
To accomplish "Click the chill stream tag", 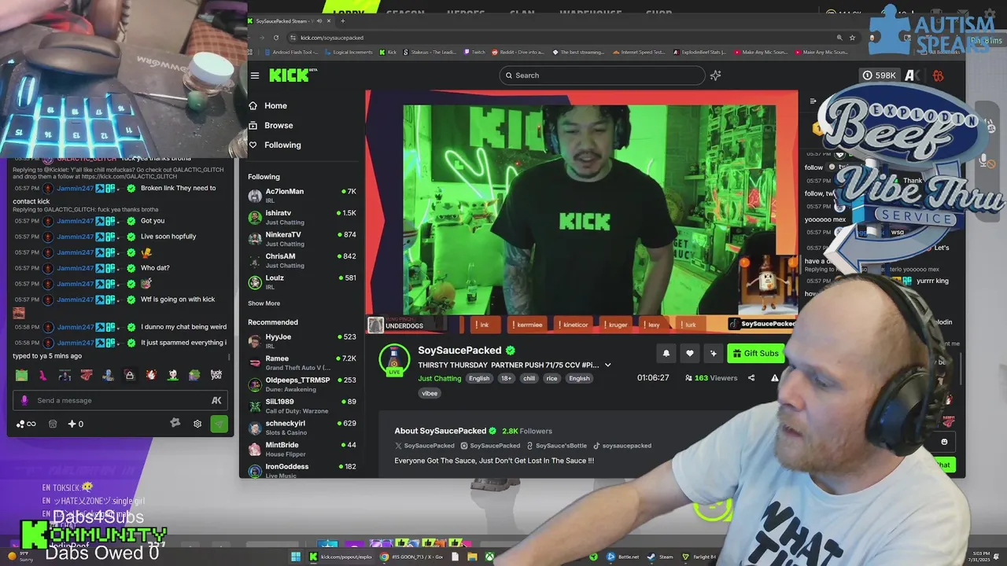I will (x=529, y=378).
